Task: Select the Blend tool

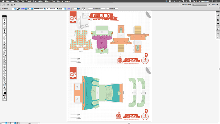Action: 4,72
